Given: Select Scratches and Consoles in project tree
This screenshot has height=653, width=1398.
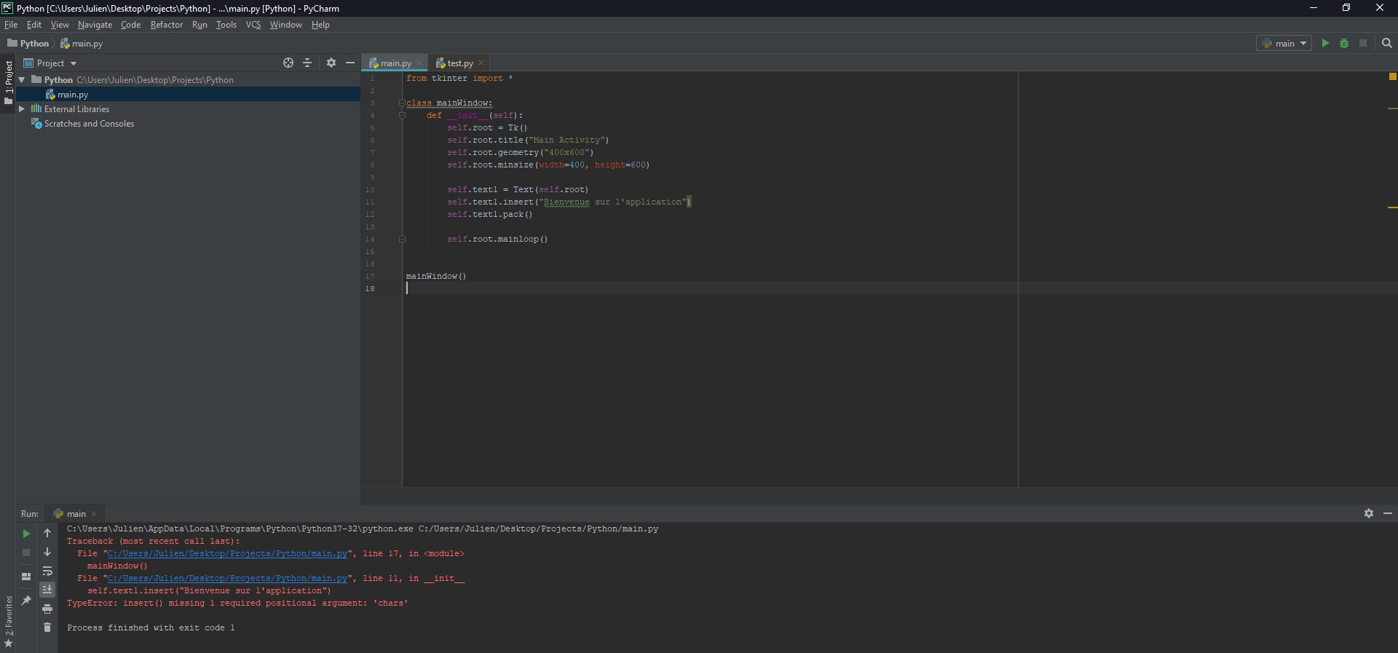Looking at the screenshot, I should (89, 124).
